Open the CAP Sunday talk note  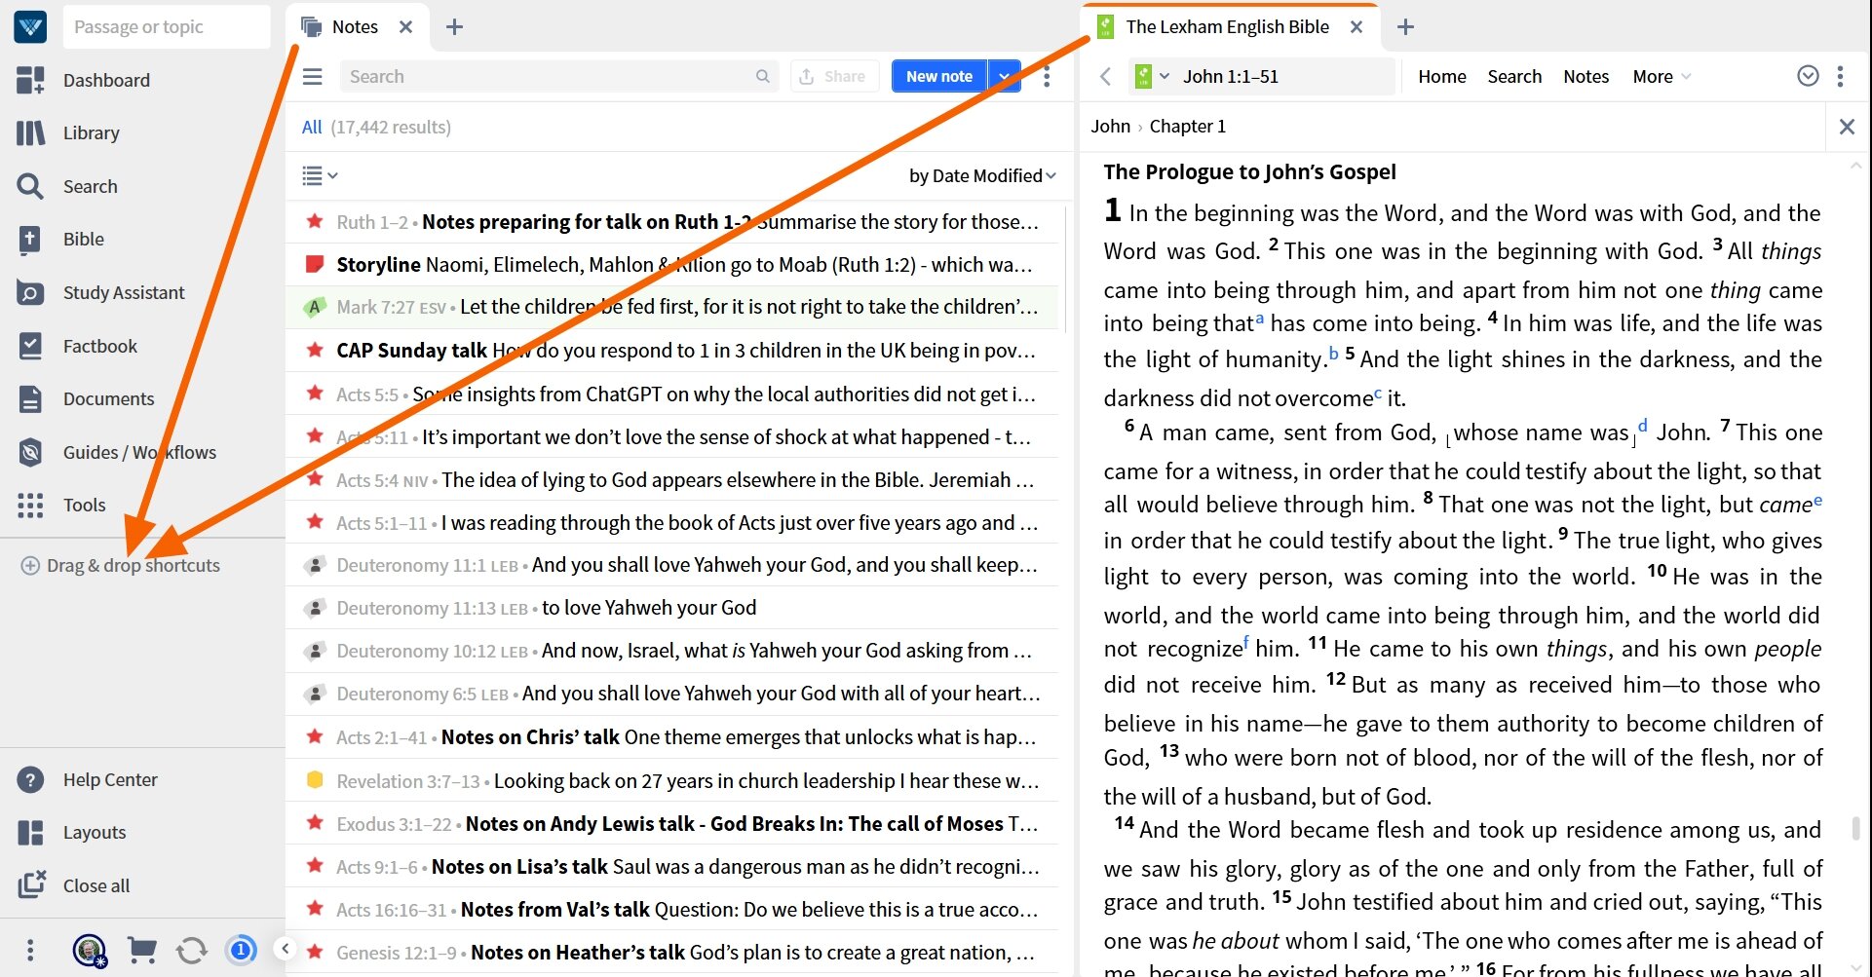pyautogui.click(x=672, y=350)
